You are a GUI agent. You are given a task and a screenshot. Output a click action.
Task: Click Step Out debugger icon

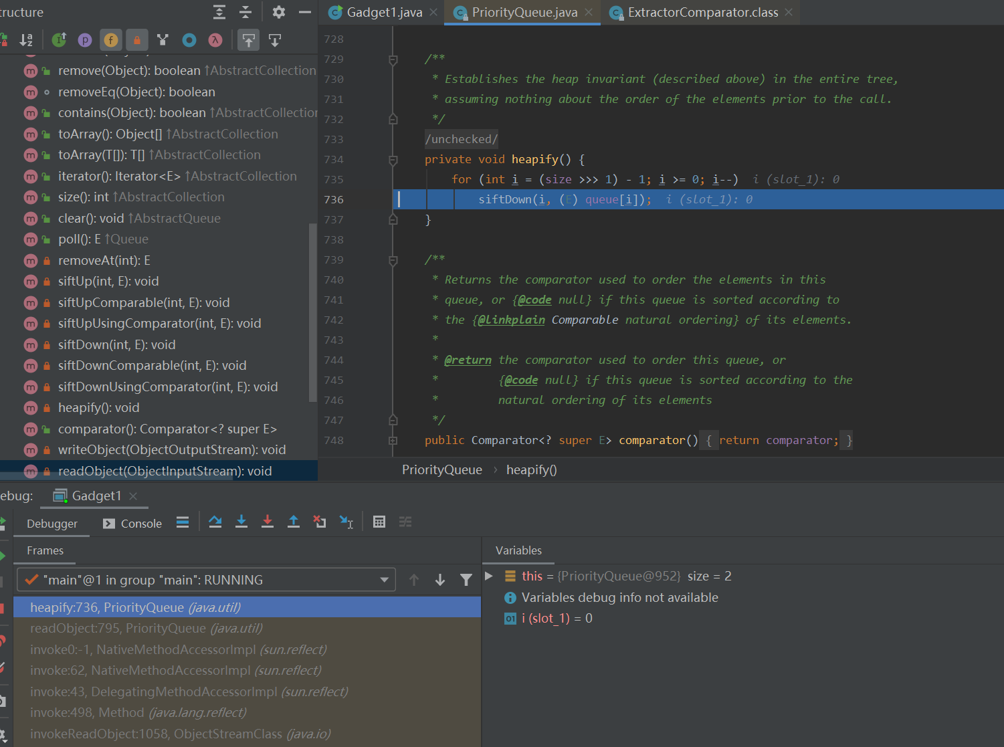click(294, 522)
